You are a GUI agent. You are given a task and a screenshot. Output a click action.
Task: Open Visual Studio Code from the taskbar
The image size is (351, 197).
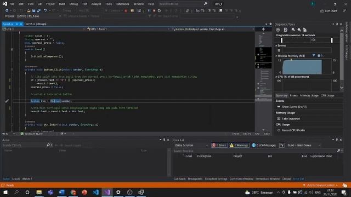(x=96, y=192)
